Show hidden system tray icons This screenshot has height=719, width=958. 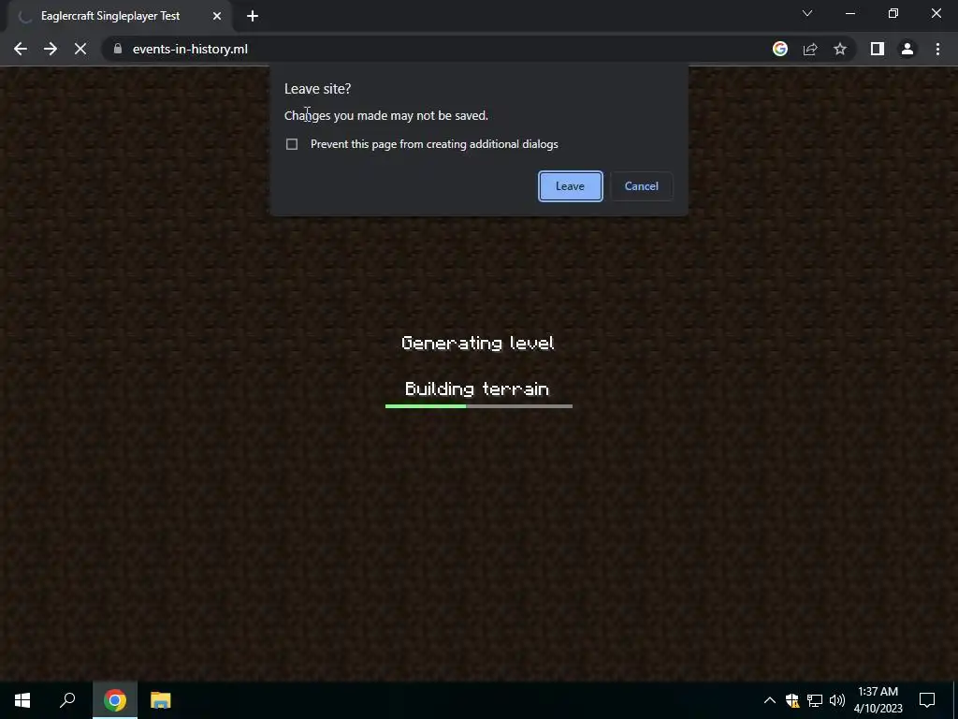pyautogui.click(x=770, y=700)
